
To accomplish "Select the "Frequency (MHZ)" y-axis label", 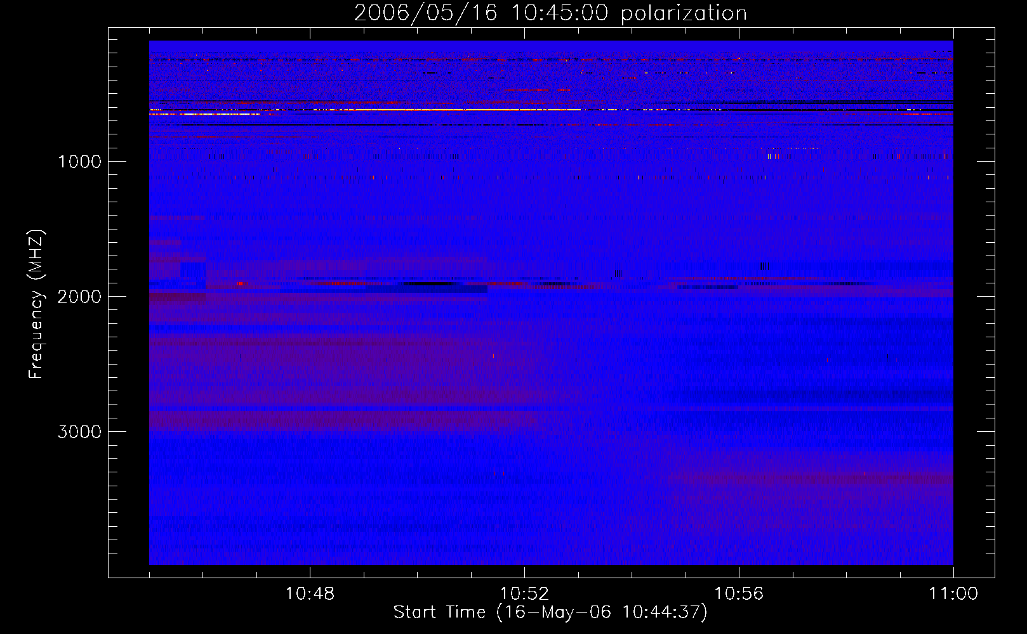I will [37, 304].
